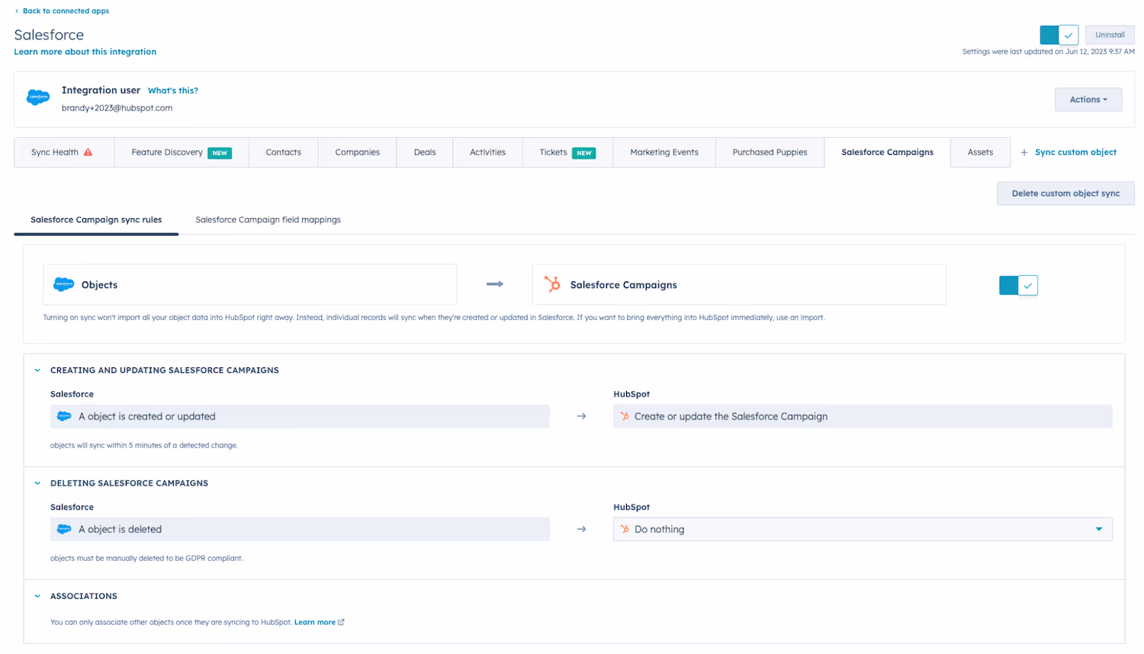Click the back chevron icon at top left

17,11
